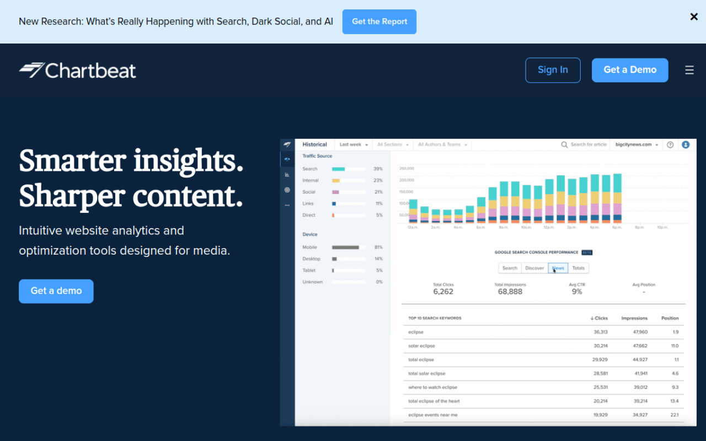Click the Get the Report button
706x441 pixels.
point(379,21)
